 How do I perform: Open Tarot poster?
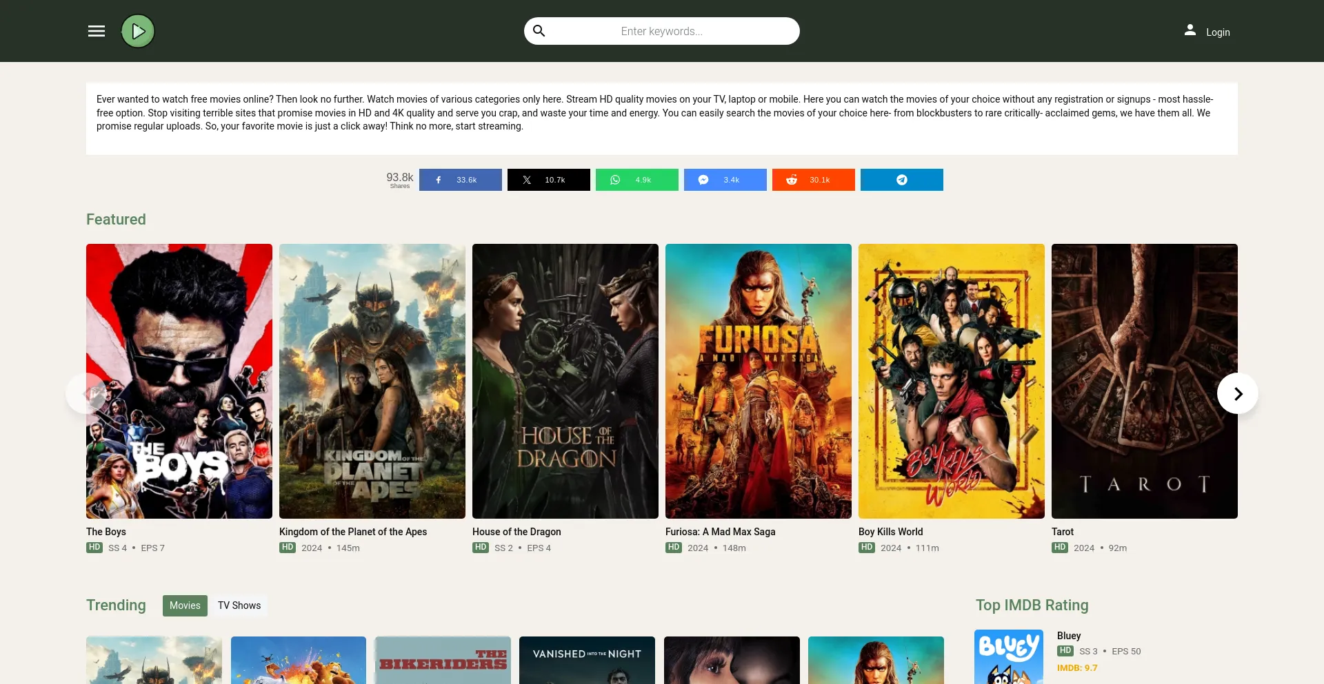click(1145, 381)
